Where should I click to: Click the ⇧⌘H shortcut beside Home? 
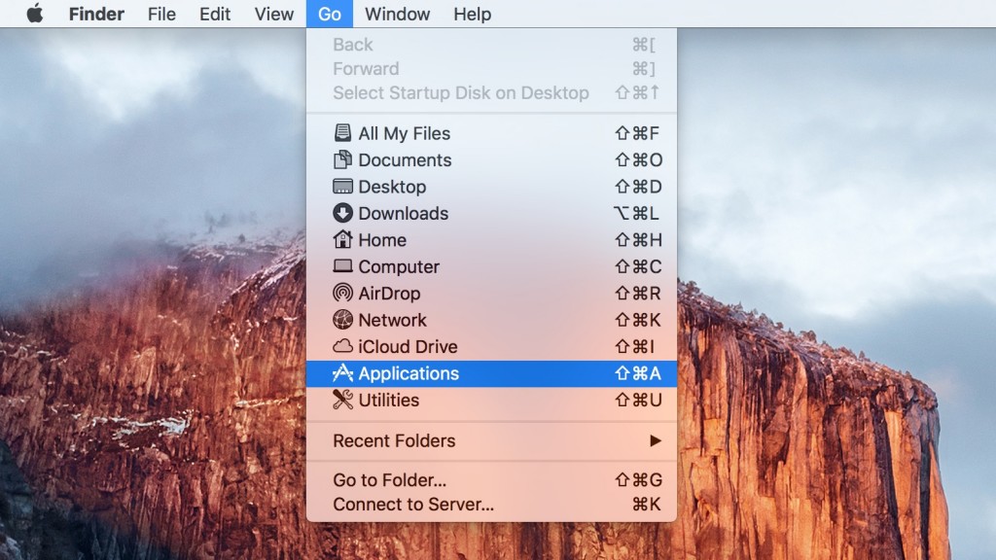tap(638, 240)
